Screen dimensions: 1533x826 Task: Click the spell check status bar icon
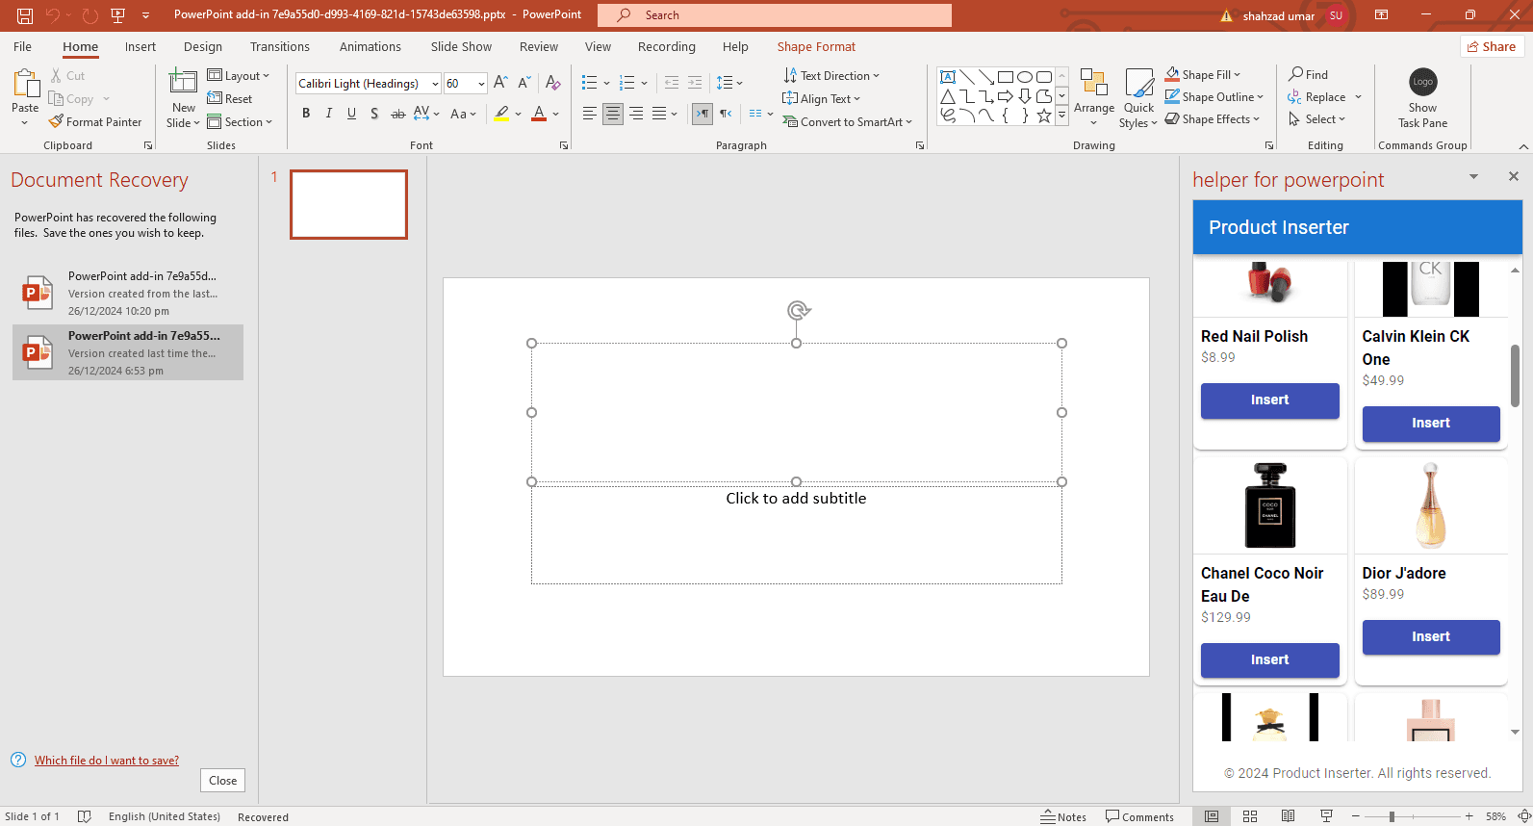[84, 816]
